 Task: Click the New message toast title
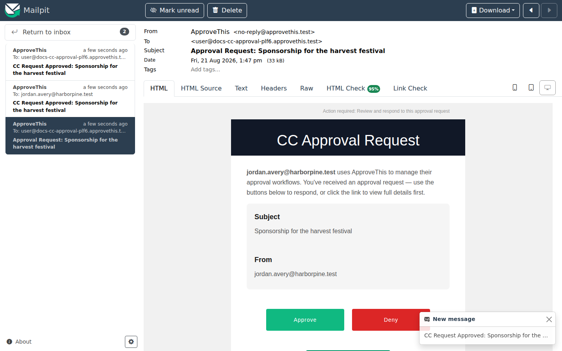click(454, 319)
